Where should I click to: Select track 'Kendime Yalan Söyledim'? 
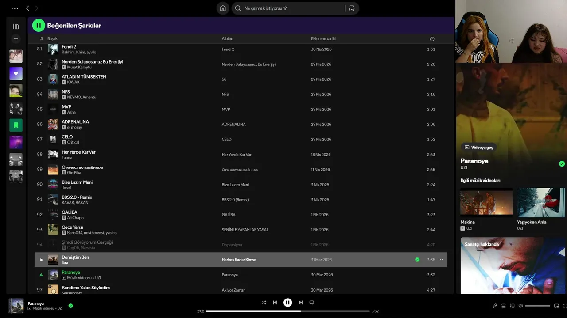86,288
